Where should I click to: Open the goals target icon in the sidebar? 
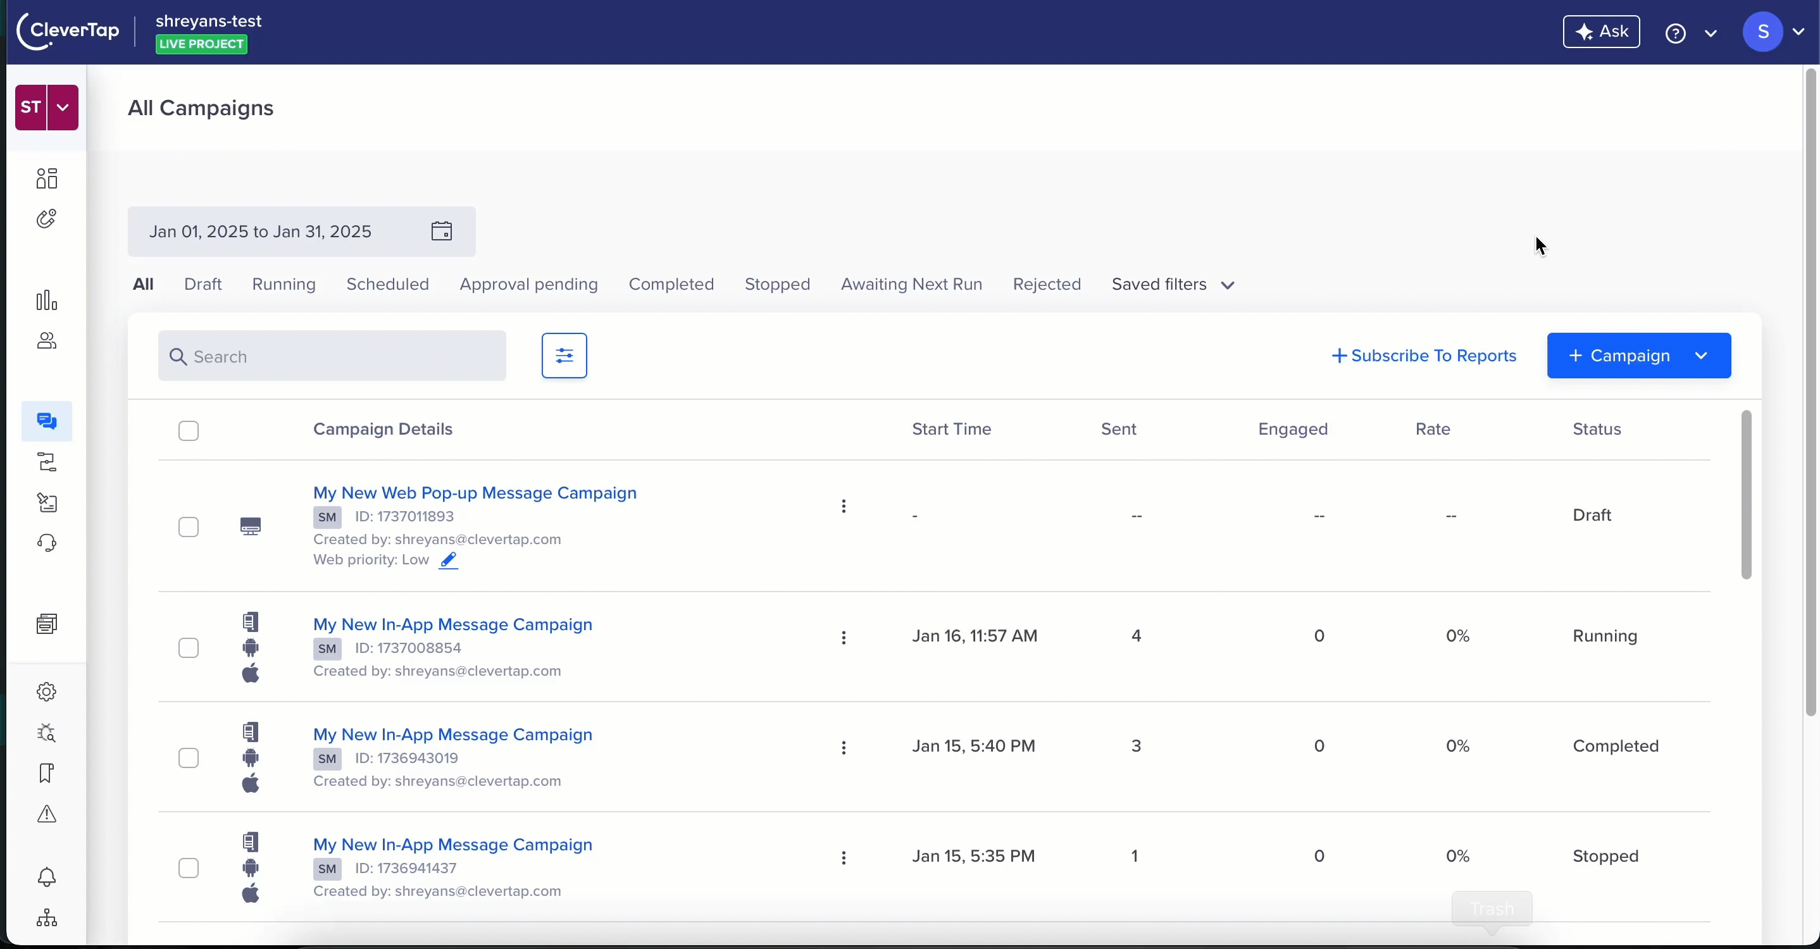(47, 219)
